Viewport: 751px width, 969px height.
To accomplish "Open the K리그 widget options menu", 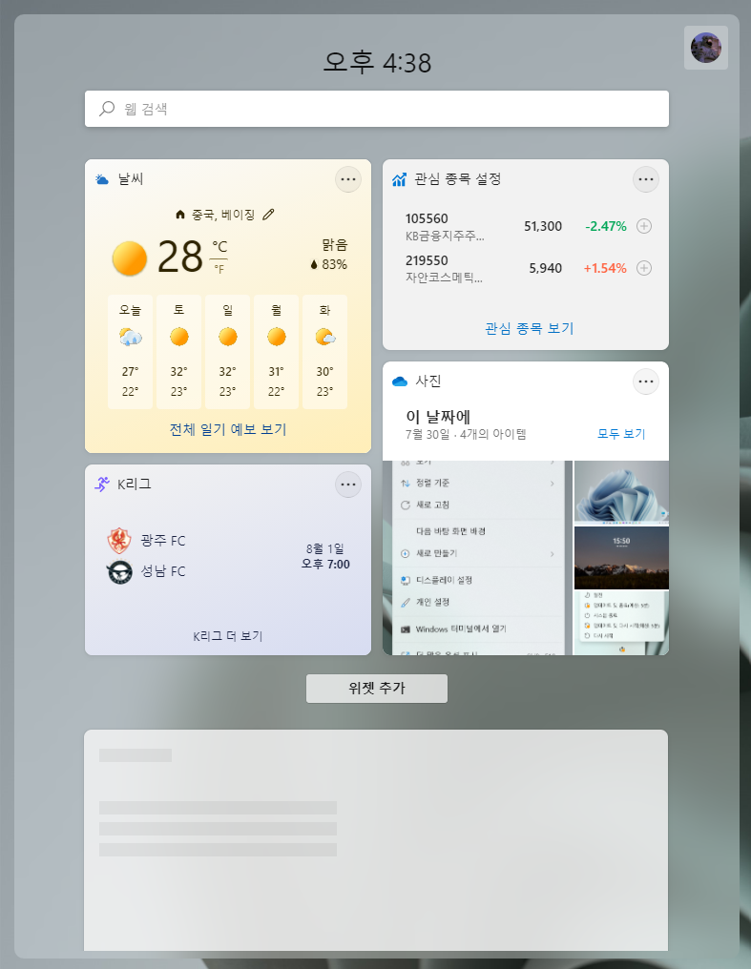I will coord(348,484).
